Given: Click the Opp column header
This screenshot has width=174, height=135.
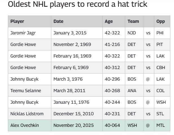Looking at the screenshot, I should tap(160, 21).
